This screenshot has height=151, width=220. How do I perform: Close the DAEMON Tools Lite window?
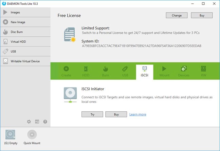tap(214, 4)
